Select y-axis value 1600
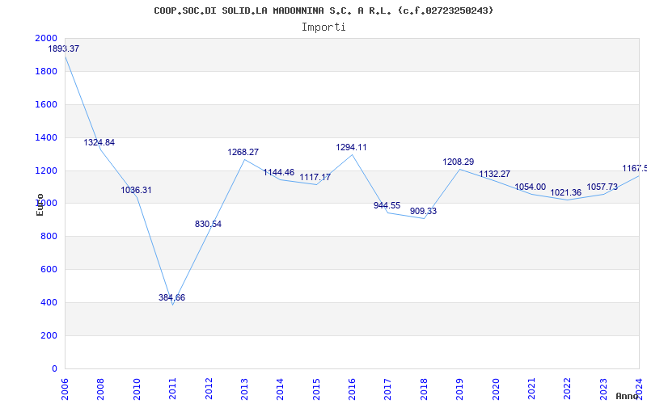Image resolution: width=647 pixels, height=404 pixels. click(46, 104)
